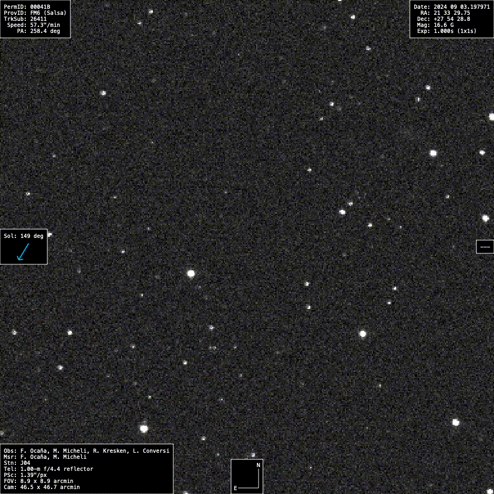Click the cyan solar direction arrow
Viewport: 494px width, 494px height.
point(23,252)
